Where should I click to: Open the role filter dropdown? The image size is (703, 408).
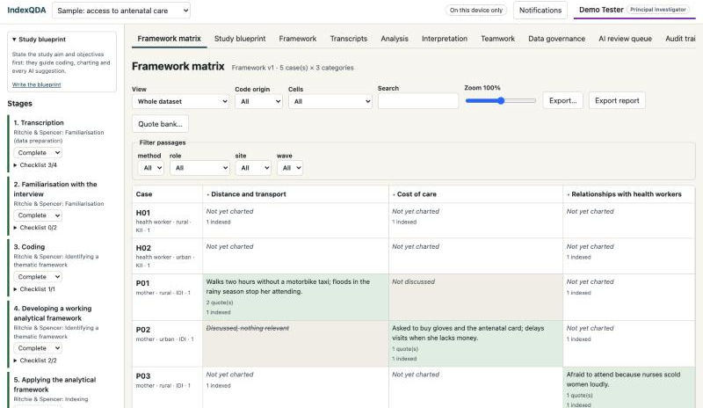(200, 168)
